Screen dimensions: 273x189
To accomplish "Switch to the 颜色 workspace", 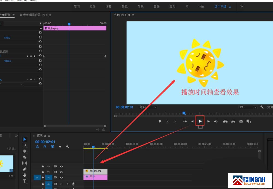I will click(124, 7).
